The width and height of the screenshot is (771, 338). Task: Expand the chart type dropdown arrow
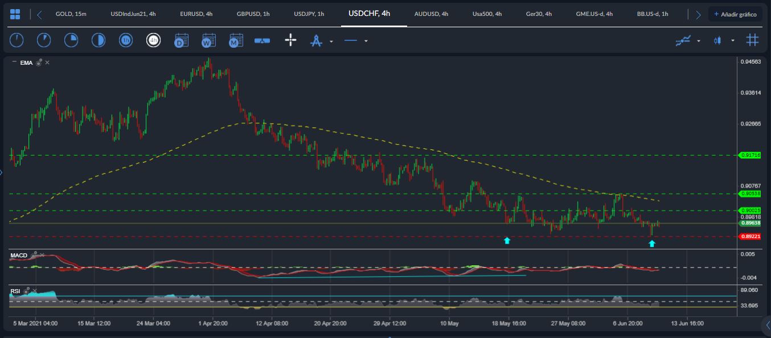pos(733,41)
